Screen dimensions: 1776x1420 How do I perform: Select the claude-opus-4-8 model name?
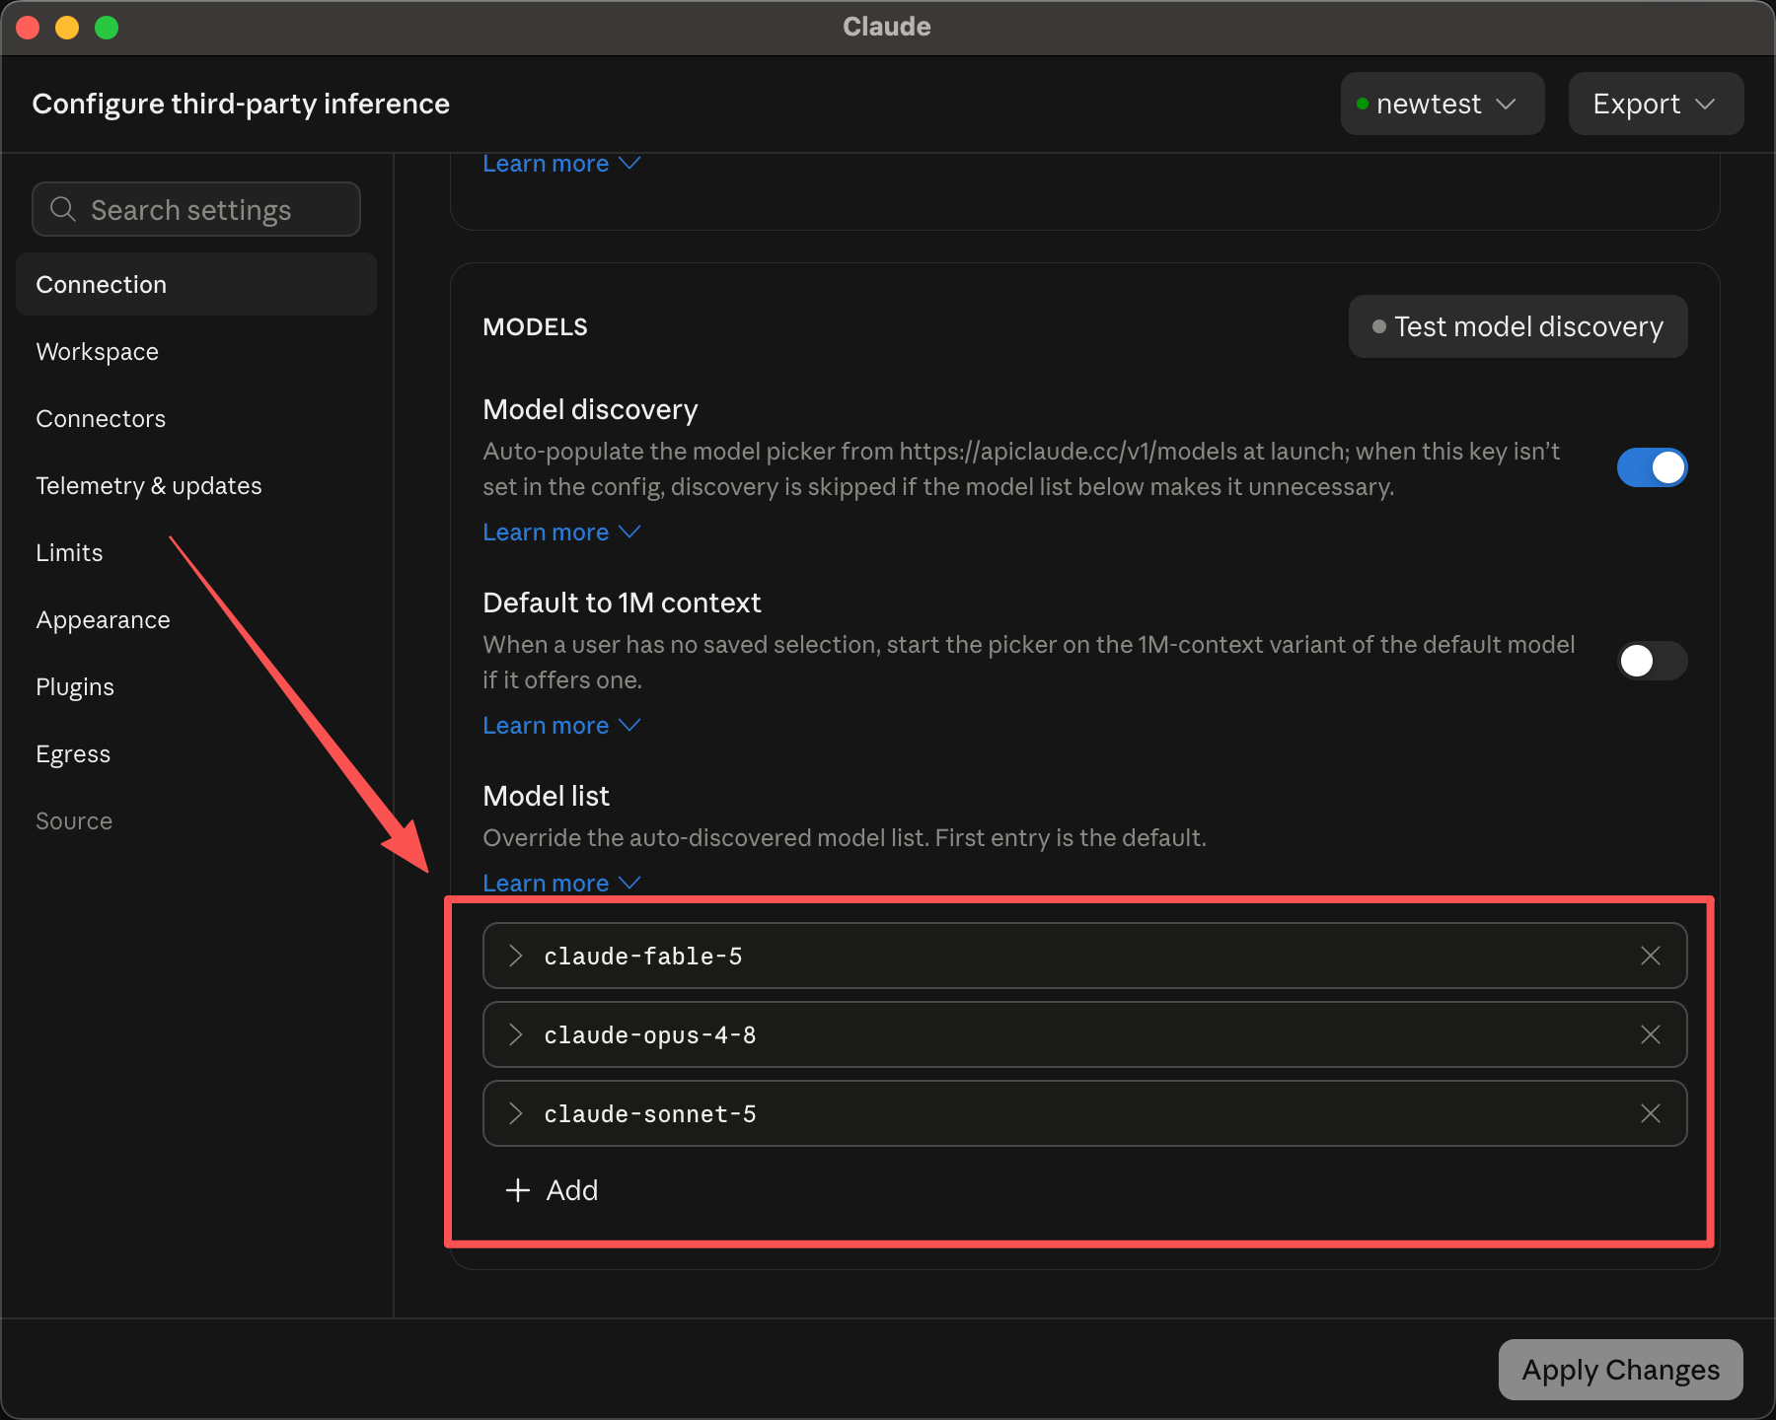point(650,1035)
